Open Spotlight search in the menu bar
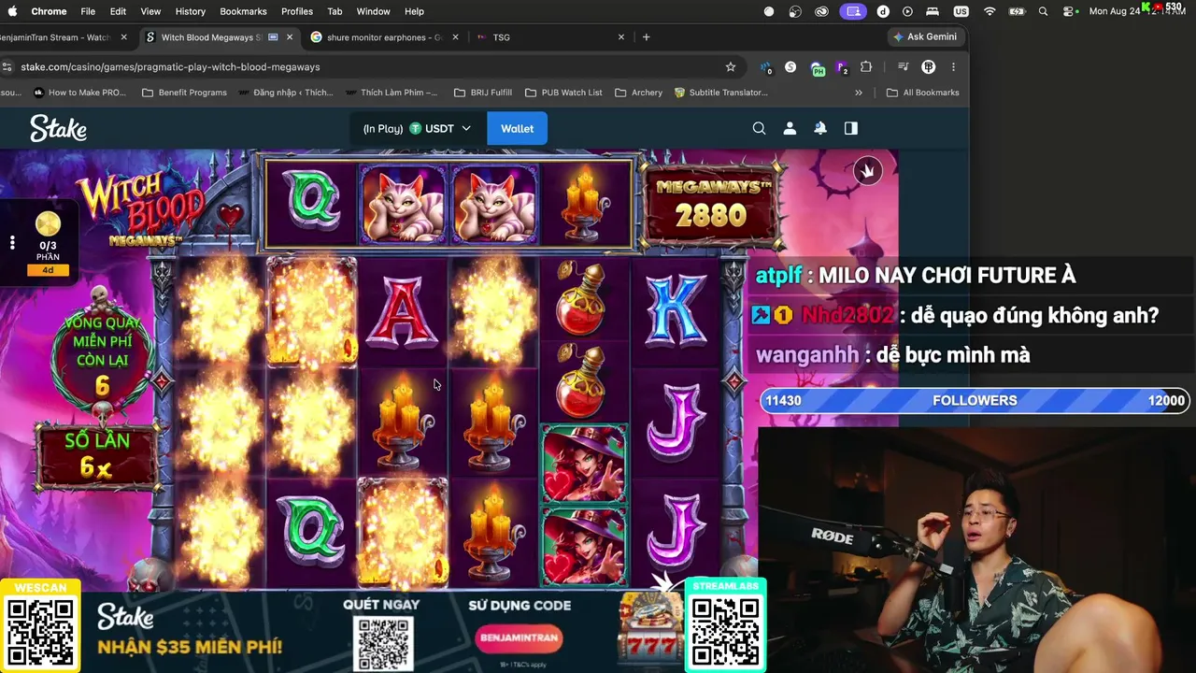This screenshot has width=1196, height=673. click(1043, 11)
